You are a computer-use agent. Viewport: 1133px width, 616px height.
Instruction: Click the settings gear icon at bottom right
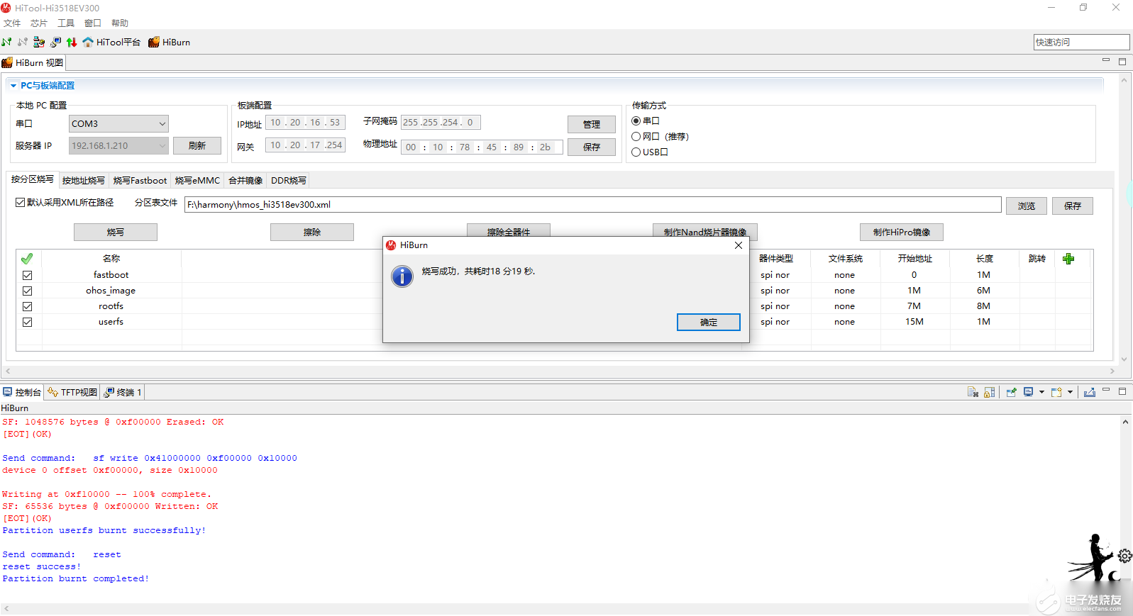[x=1125, y=556]
